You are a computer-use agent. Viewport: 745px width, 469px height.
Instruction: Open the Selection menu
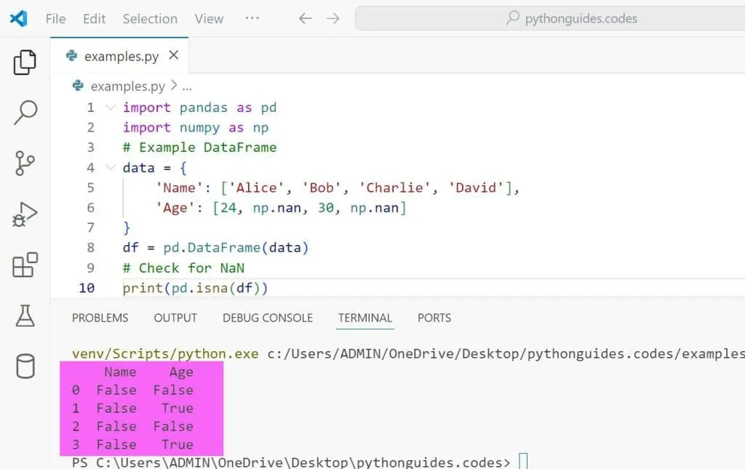point(150,19)
